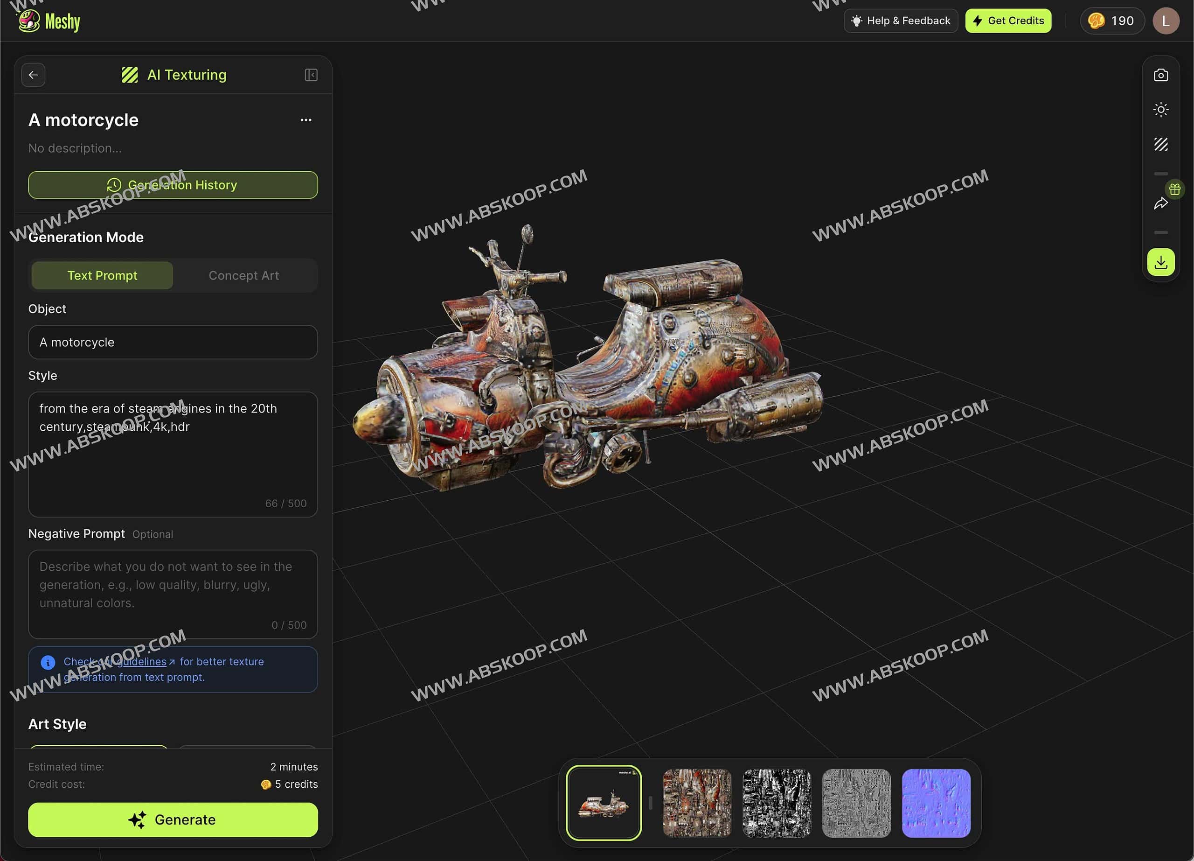Open Generation History with the clock icon button
The image size is (1194, 861).
[173, 185]
